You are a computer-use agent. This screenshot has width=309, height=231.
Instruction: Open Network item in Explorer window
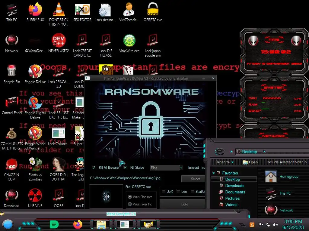click(x=279, y=210)
